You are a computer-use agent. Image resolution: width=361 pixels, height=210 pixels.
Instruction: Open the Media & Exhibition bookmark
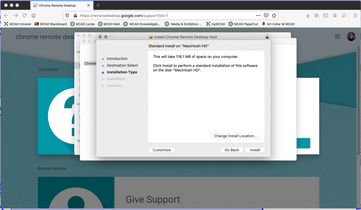point(183,24)
